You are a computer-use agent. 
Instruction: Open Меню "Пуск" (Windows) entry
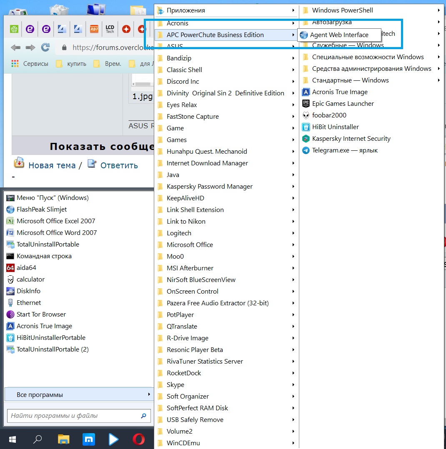point(48,197)
